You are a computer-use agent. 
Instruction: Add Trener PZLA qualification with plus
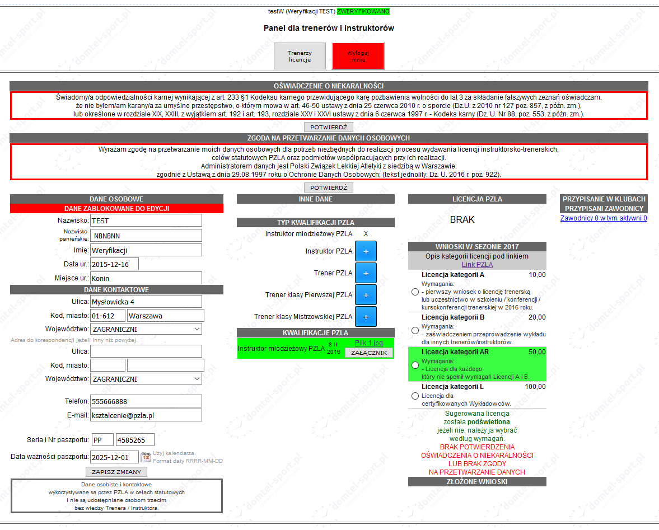point(366,273)
